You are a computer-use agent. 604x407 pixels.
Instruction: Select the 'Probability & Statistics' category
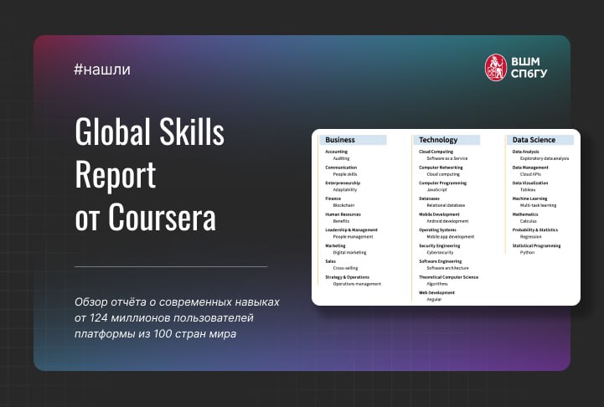point(535,229)
